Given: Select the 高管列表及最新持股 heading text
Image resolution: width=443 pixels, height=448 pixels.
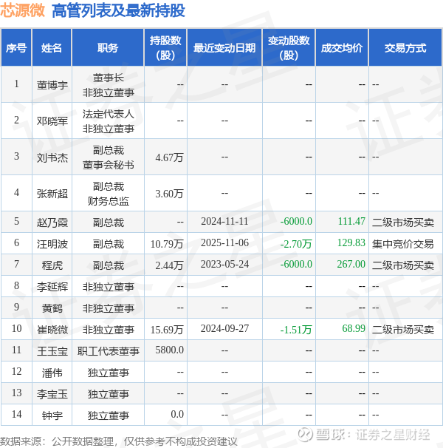Looking at the screenshot, I should point(118,11).
